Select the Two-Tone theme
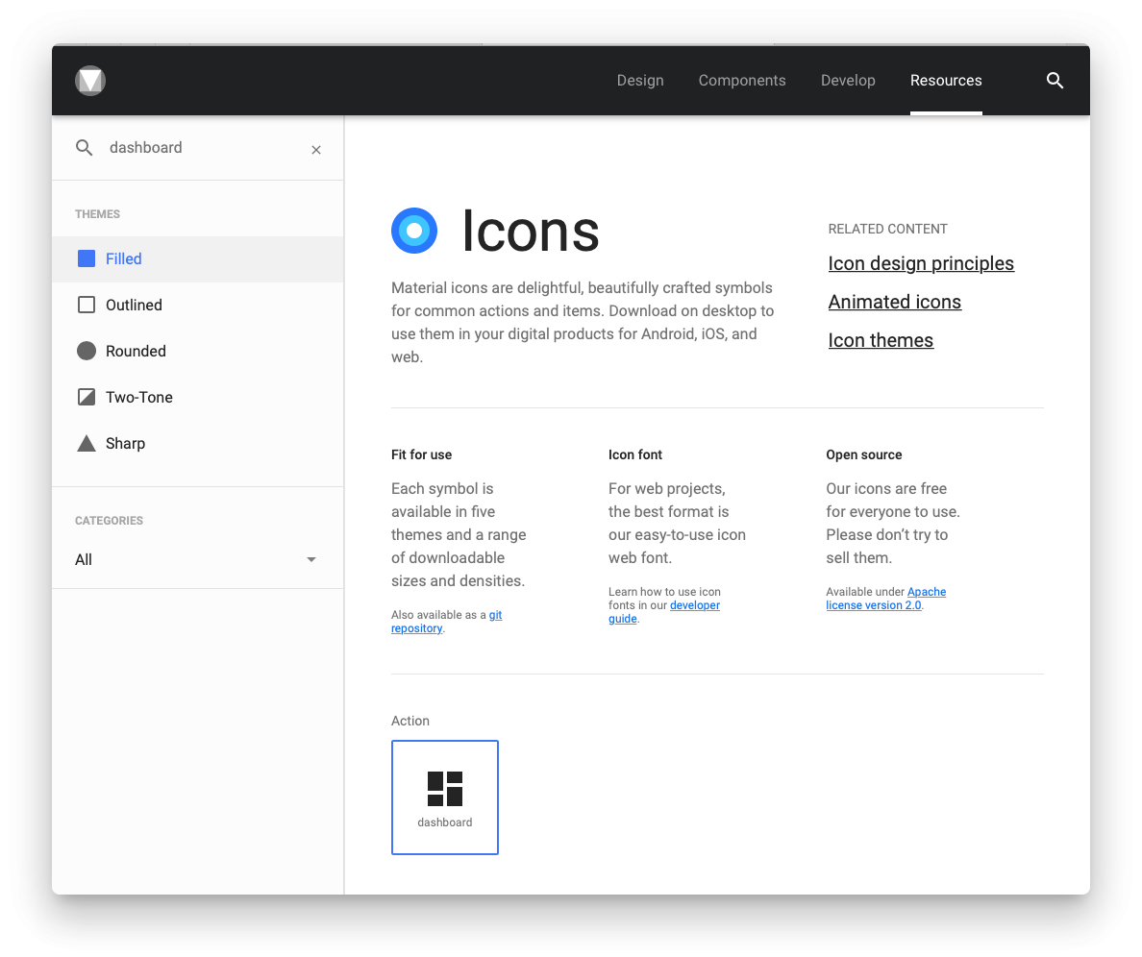The image size is (1142, 957). [x=198, y=398]
